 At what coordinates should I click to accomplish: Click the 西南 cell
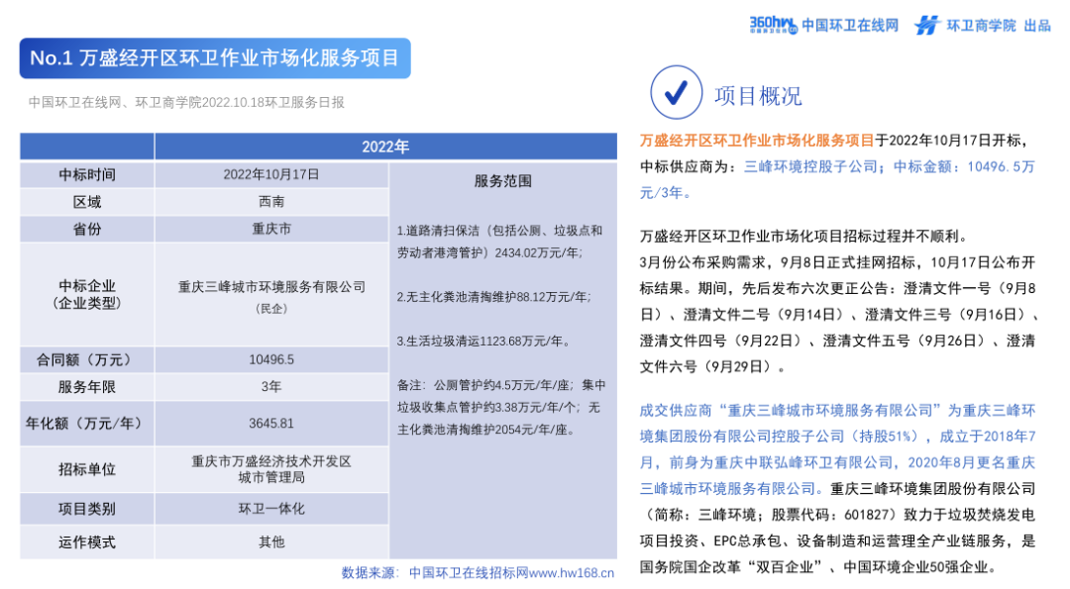(x=270, y=202)
